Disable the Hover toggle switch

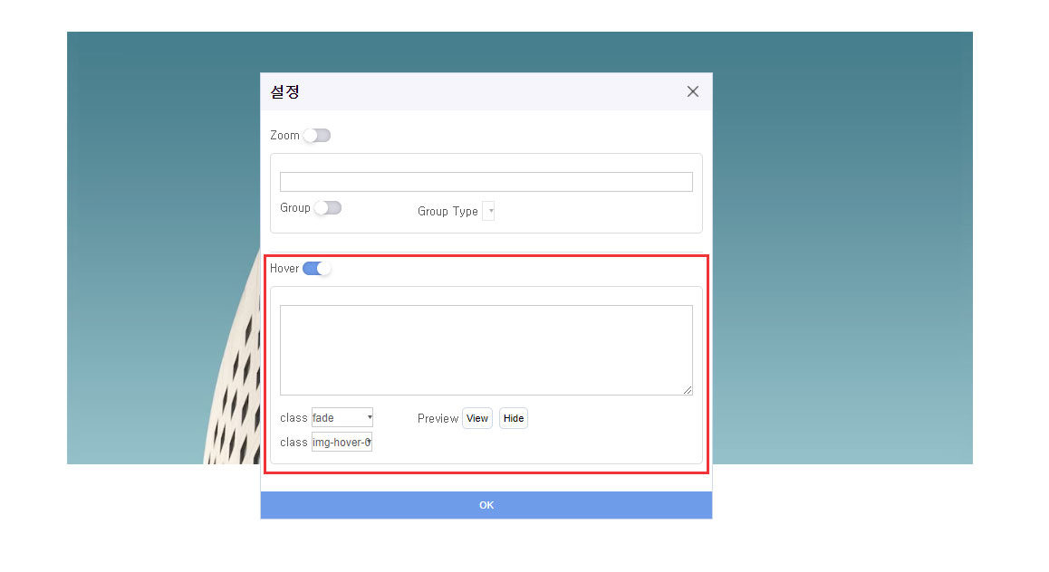(x=317, y=269)
